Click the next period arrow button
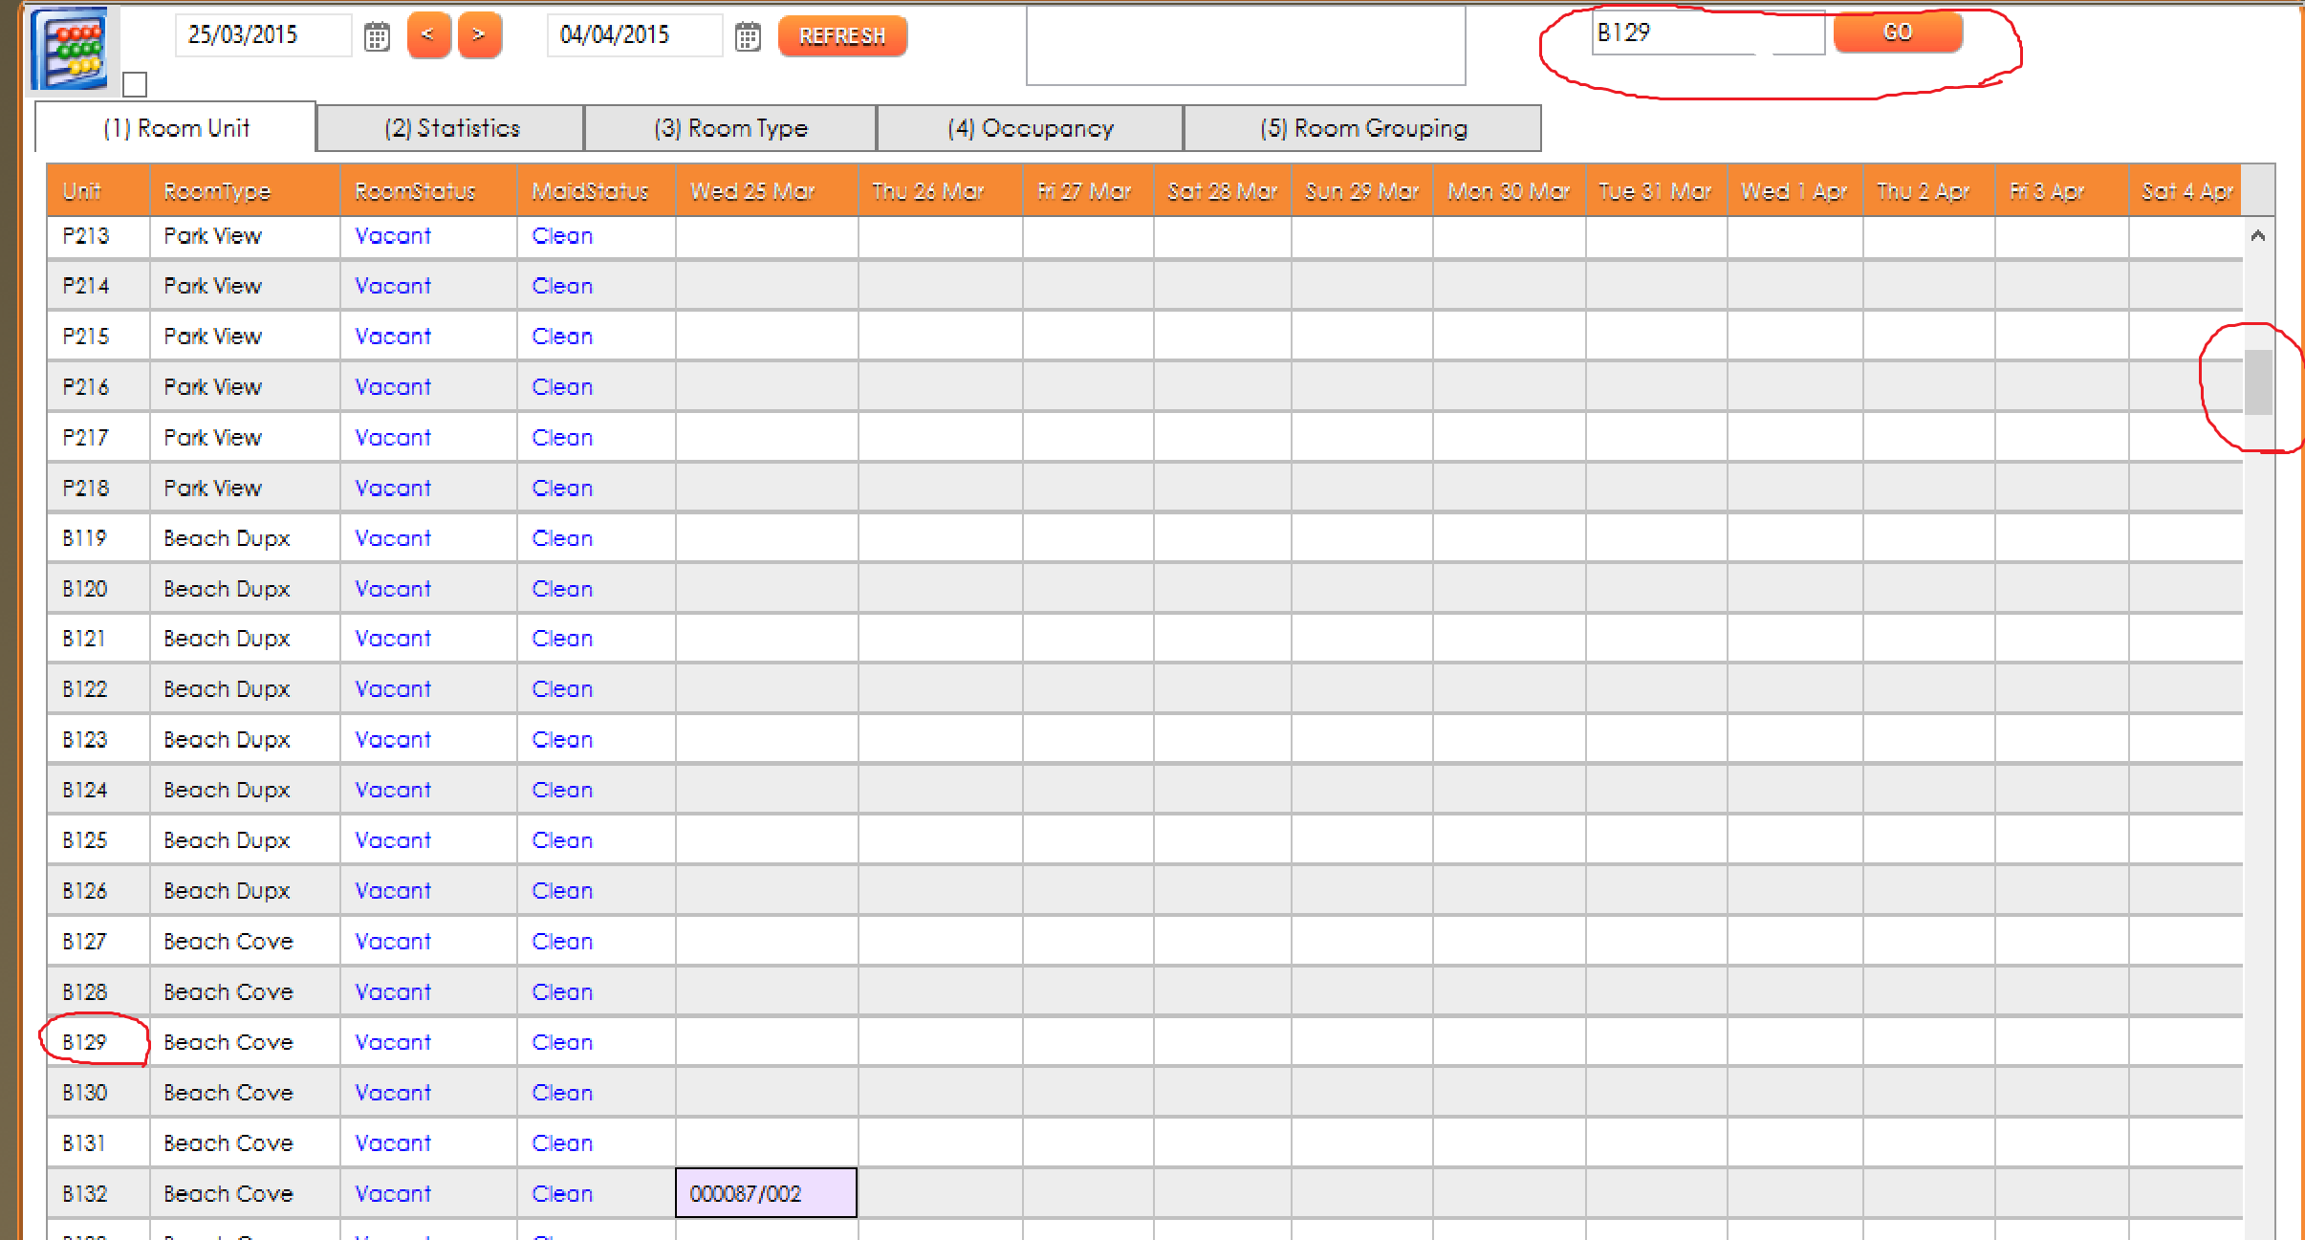Viewport: 2305px width, 1240px height. click(479, 35)
